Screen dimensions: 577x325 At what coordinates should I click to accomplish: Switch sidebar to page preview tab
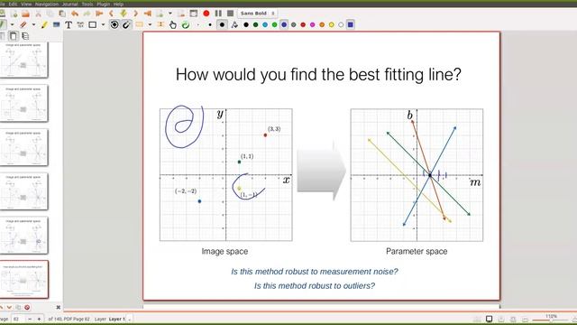click(x=14, y=36)
